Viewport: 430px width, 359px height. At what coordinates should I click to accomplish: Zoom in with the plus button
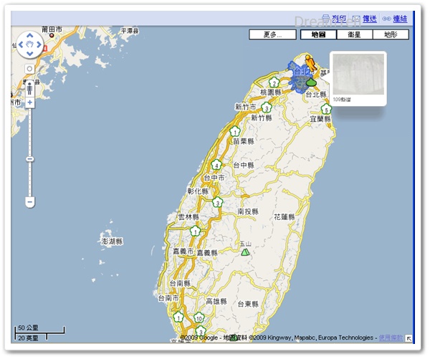[x=30, y=102]
